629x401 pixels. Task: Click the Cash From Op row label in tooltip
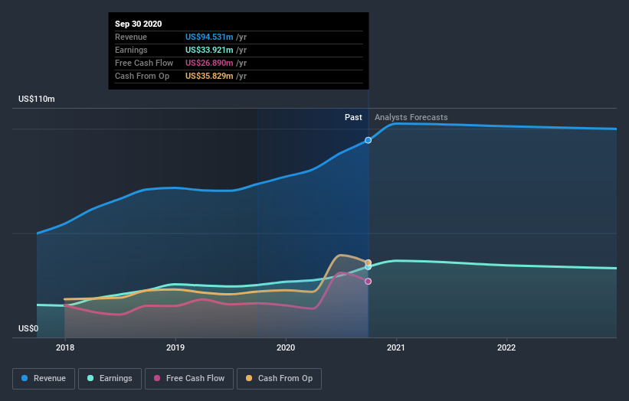pyautogui.click(x=142, y=76)
